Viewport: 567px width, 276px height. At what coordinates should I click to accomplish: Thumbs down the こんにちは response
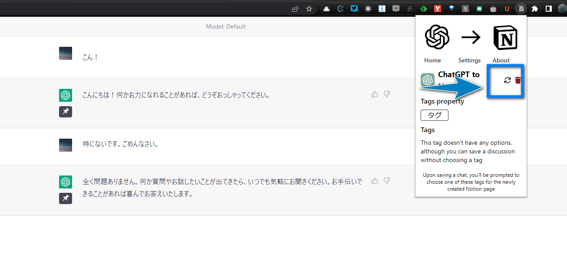pos(387,94)
